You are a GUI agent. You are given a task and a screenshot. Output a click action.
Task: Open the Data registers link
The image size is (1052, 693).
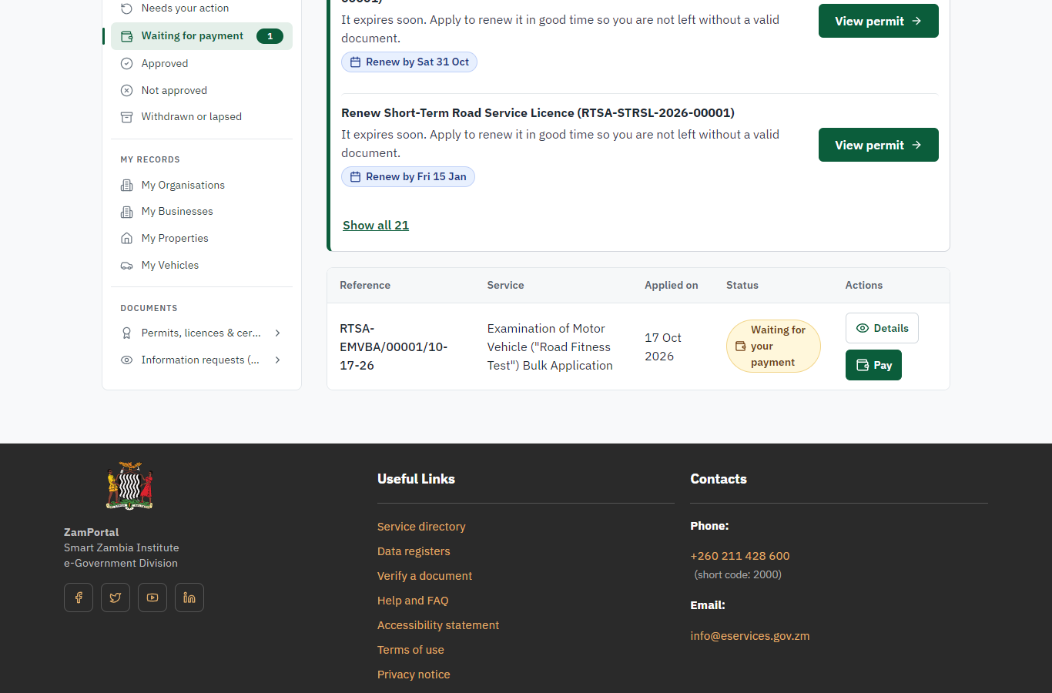pyautogui.click(x=414, y=551)
